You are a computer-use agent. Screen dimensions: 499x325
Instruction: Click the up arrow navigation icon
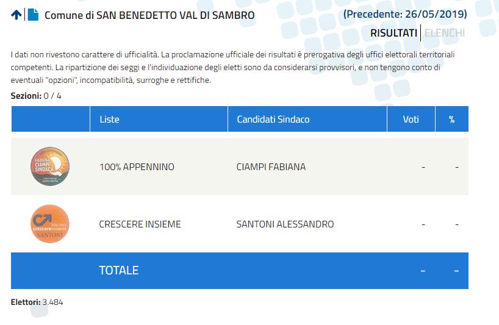pyautogui.click(x=16, y=15)
